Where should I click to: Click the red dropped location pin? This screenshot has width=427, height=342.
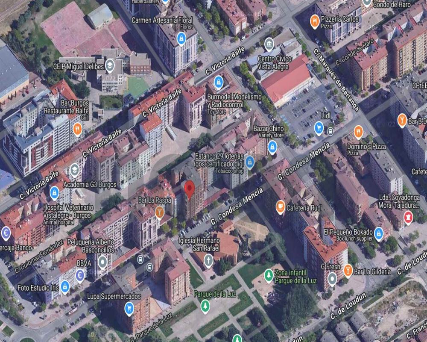point(190,189)
